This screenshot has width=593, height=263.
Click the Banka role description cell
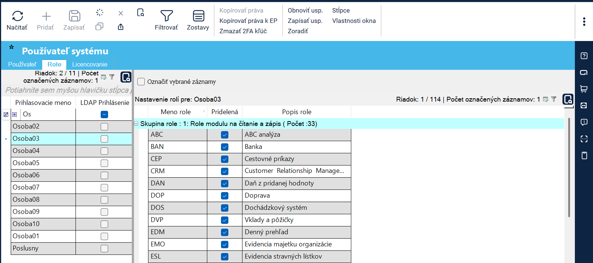coord(296,147)
